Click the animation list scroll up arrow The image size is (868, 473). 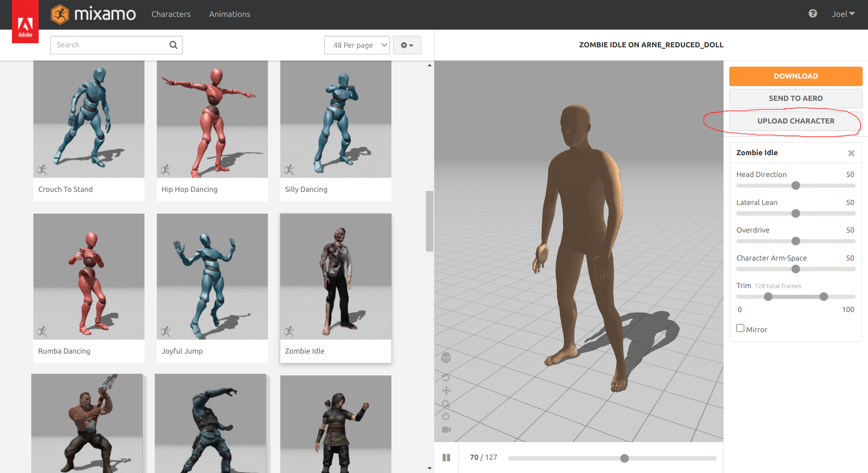tap(429, 65)
